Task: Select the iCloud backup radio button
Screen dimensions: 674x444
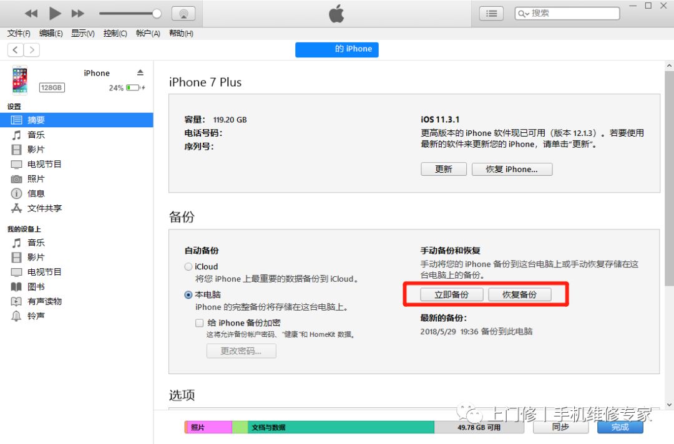Action: pyautogui.click(x=188, y=267)
